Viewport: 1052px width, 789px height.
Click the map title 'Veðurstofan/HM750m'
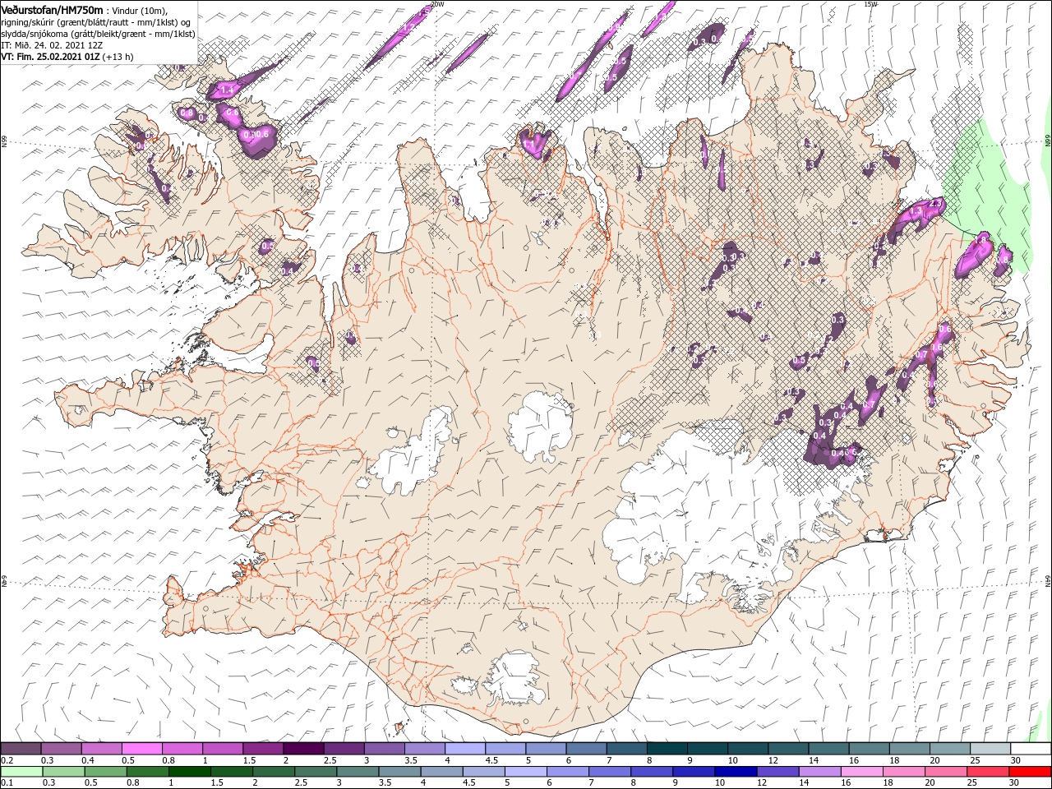pos(52,9)
